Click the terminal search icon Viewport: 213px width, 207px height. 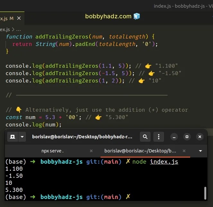tap(145, 137)
